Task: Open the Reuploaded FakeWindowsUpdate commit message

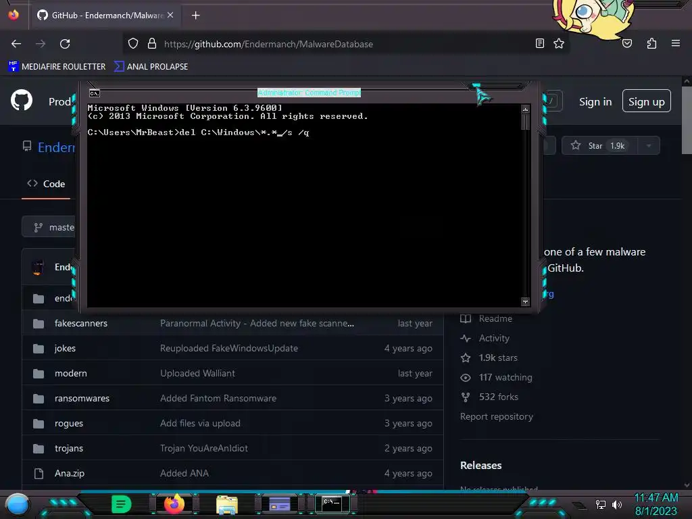Action: (x=228, y=348)
